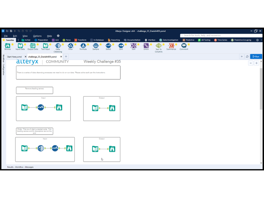Select the Comment tool
The image size is (264, 198).
[184, 47]
